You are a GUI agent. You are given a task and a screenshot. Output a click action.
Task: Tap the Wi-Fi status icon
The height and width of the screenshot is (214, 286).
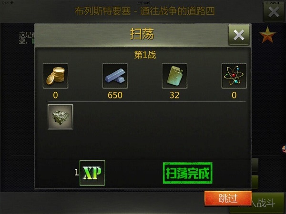[x=12, y=3]
